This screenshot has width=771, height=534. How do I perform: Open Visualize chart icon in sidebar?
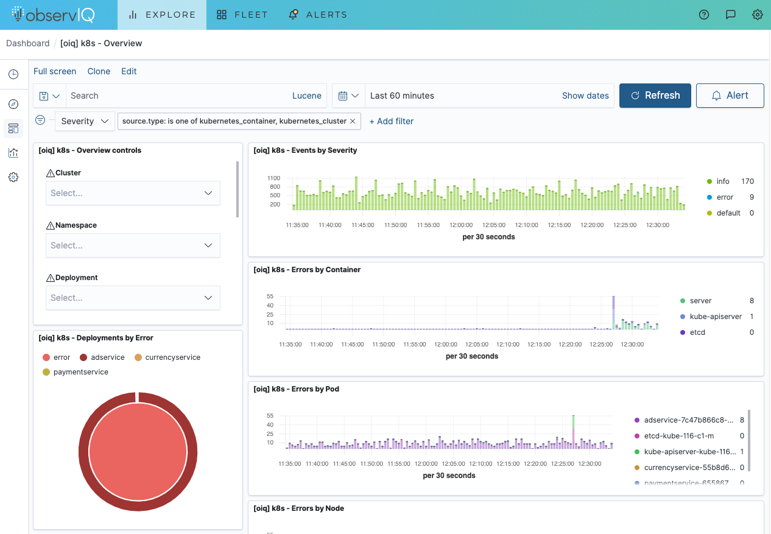(13, 153)
